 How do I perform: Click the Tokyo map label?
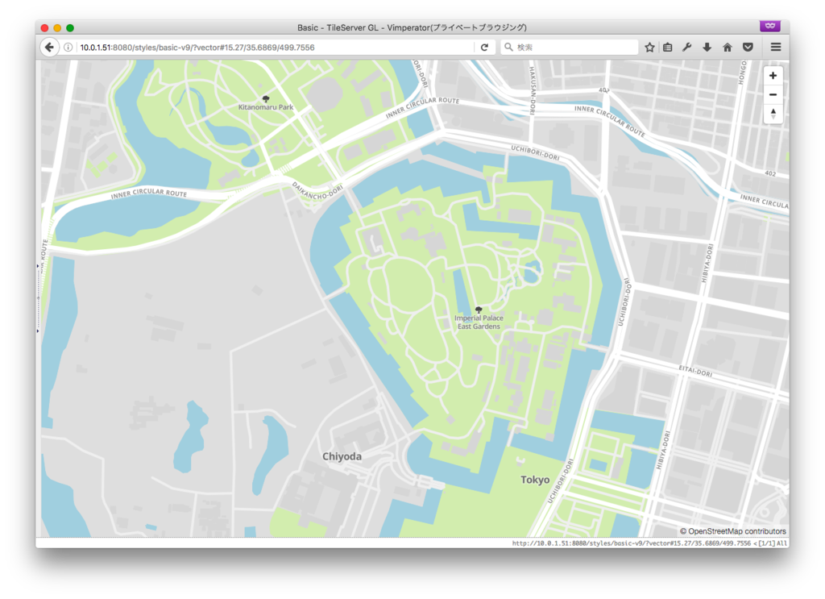[x=535, y=480]
